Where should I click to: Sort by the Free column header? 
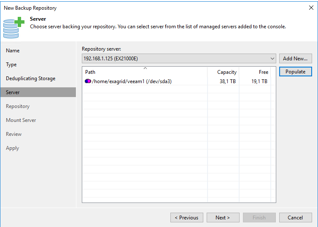click(255, 72)
